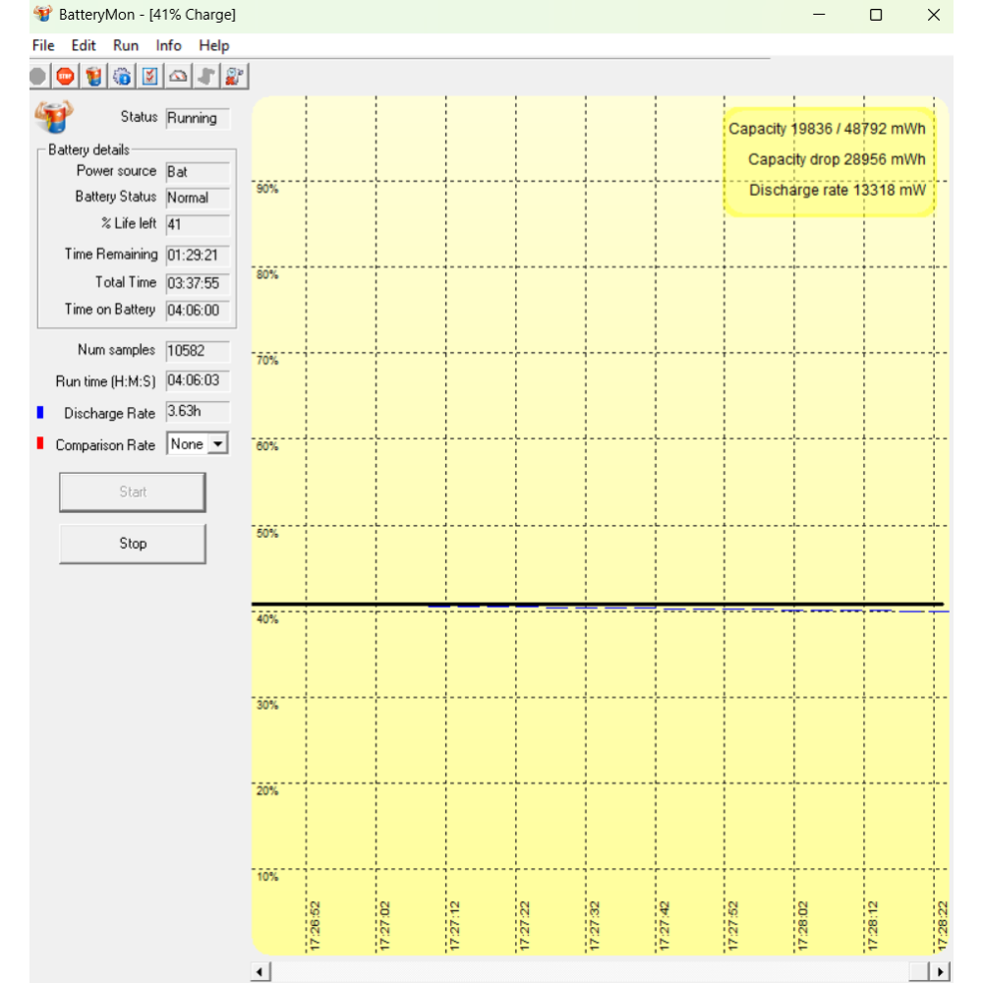Open the checklist toolbar icon

149,76
